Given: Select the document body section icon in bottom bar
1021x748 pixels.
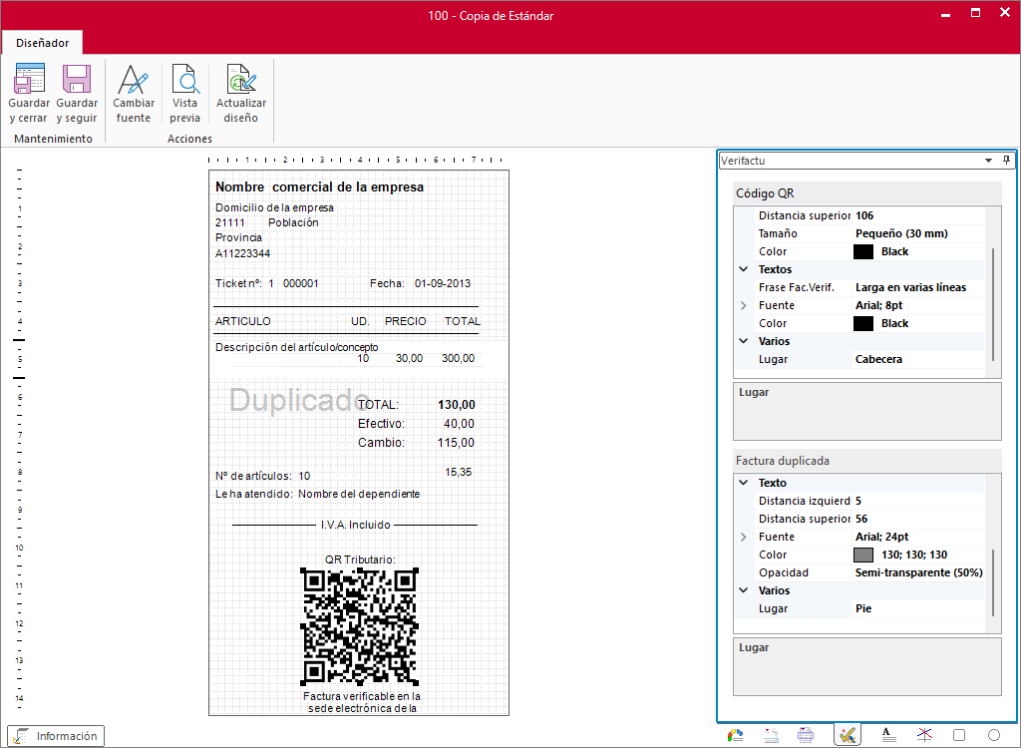Looking at the screenshot, I should coord(806,736).
